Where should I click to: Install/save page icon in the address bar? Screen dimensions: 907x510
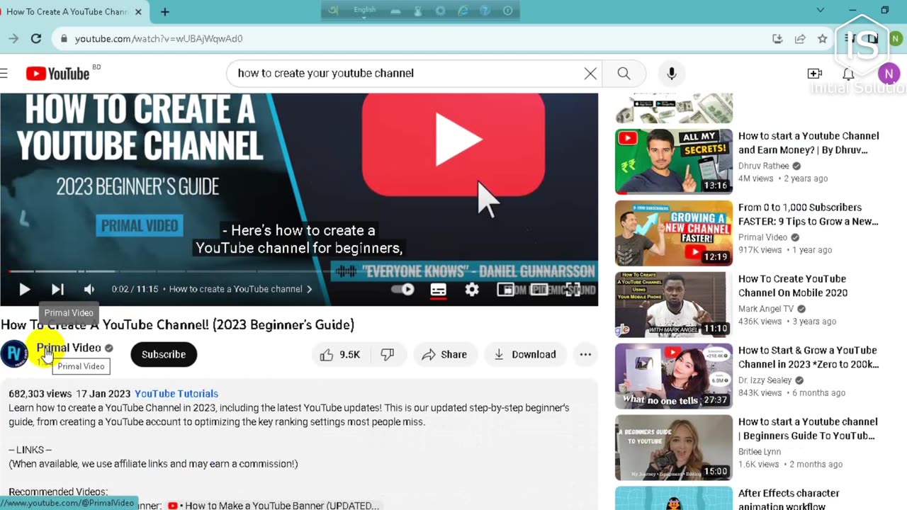coord(777,39)
